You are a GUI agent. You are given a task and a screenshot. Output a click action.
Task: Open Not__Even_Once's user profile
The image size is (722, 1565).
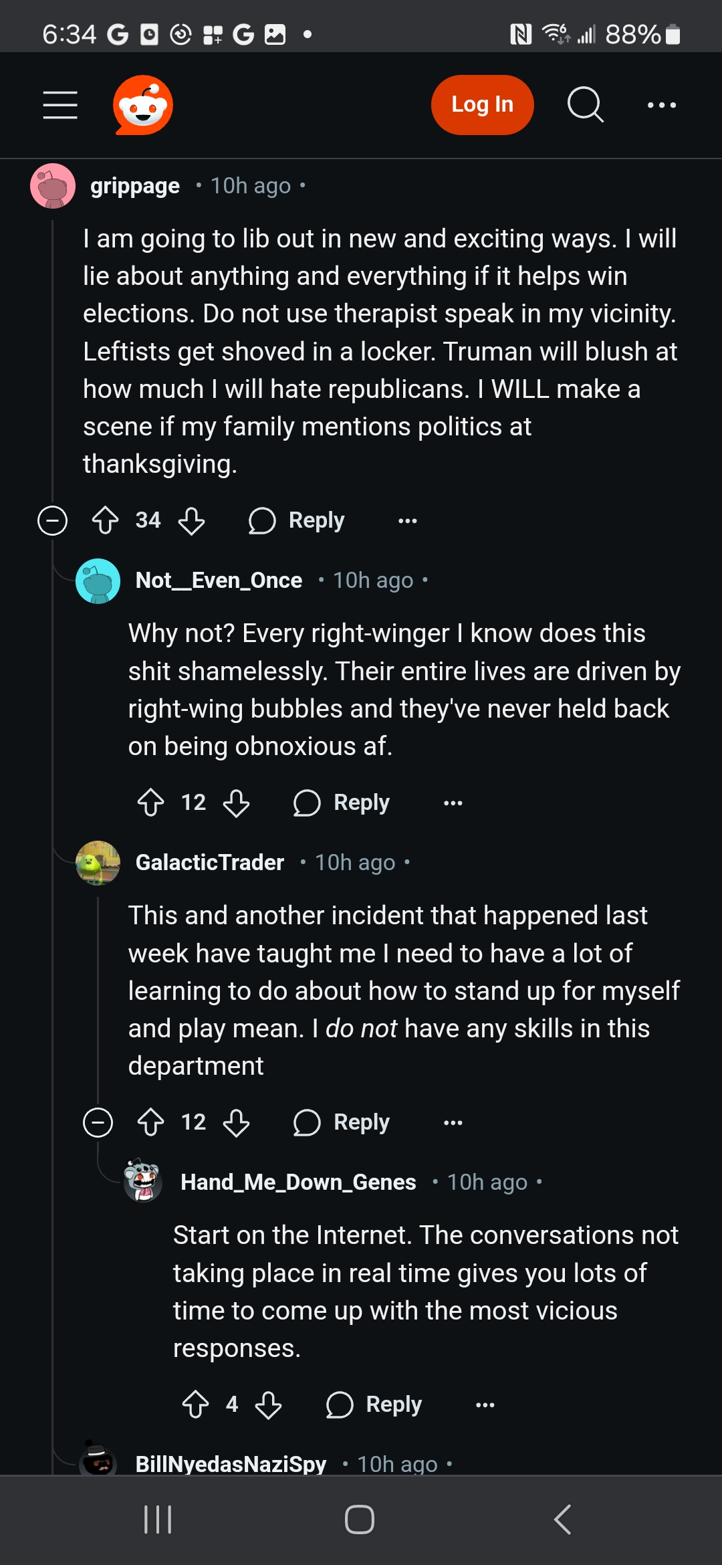[x=219, y=581]
